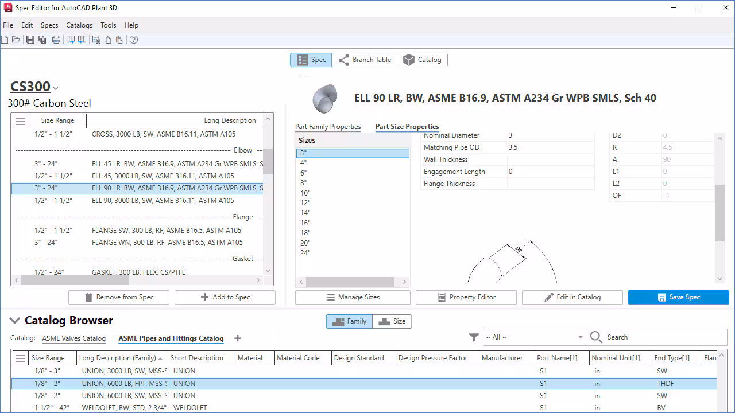The image size is (735, 413).
Task: Click the filter funnel icon in Catalog Browser
Action: (474, 337)
